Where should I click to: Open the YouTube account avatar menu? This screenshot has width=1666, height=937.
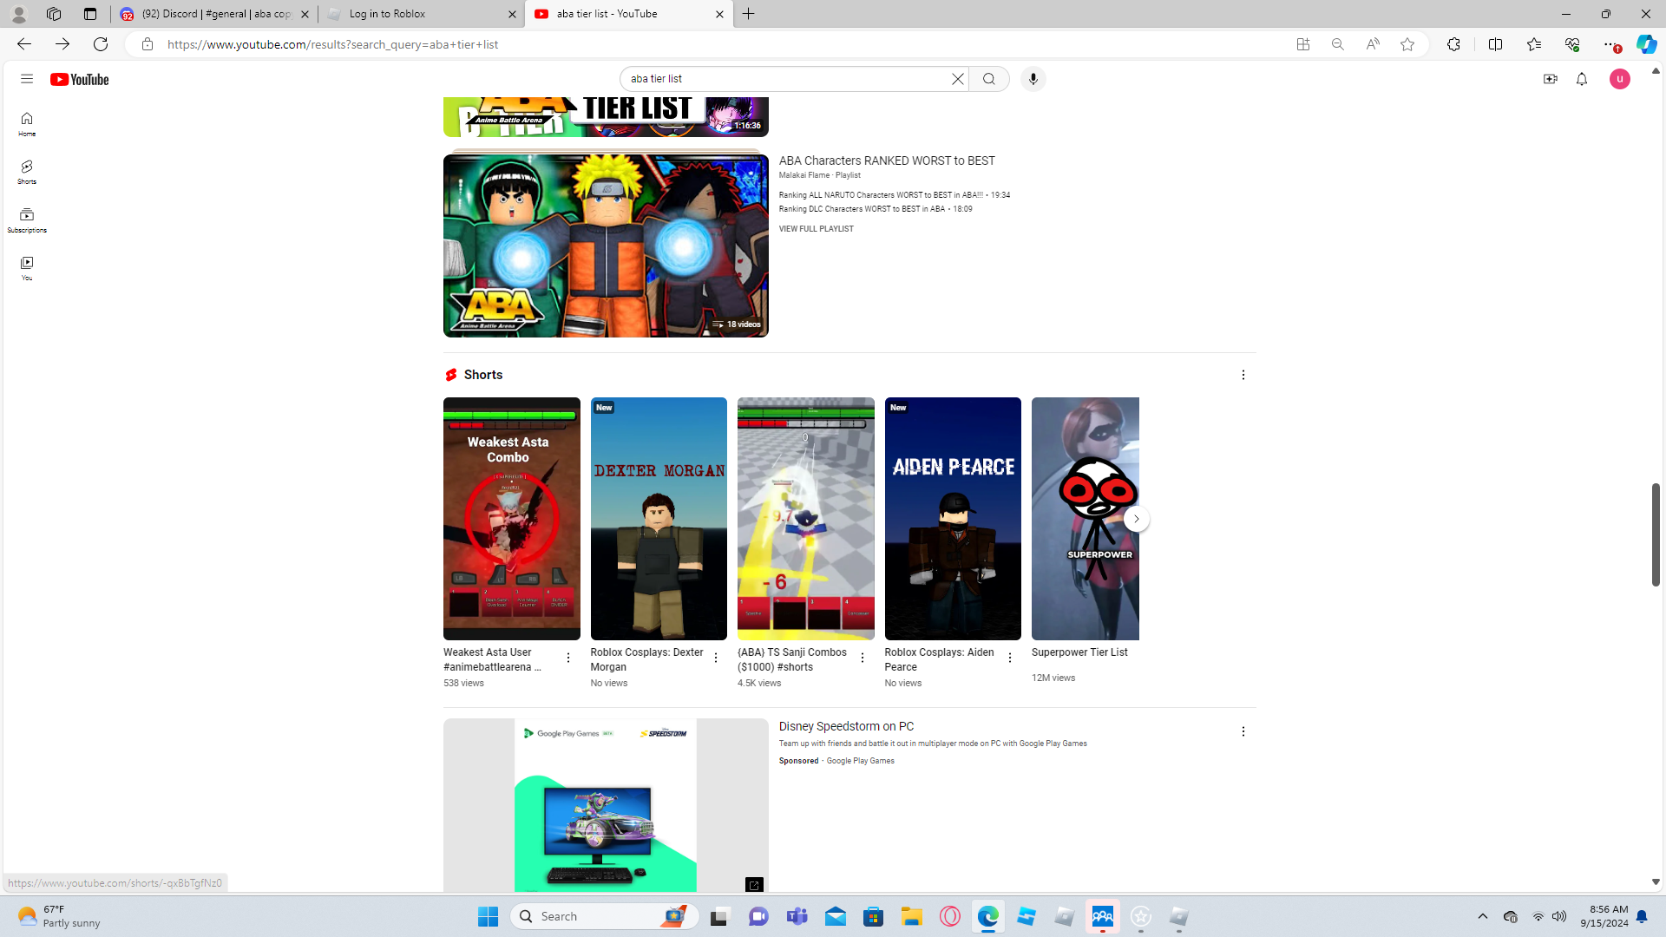pos(1620,79)
